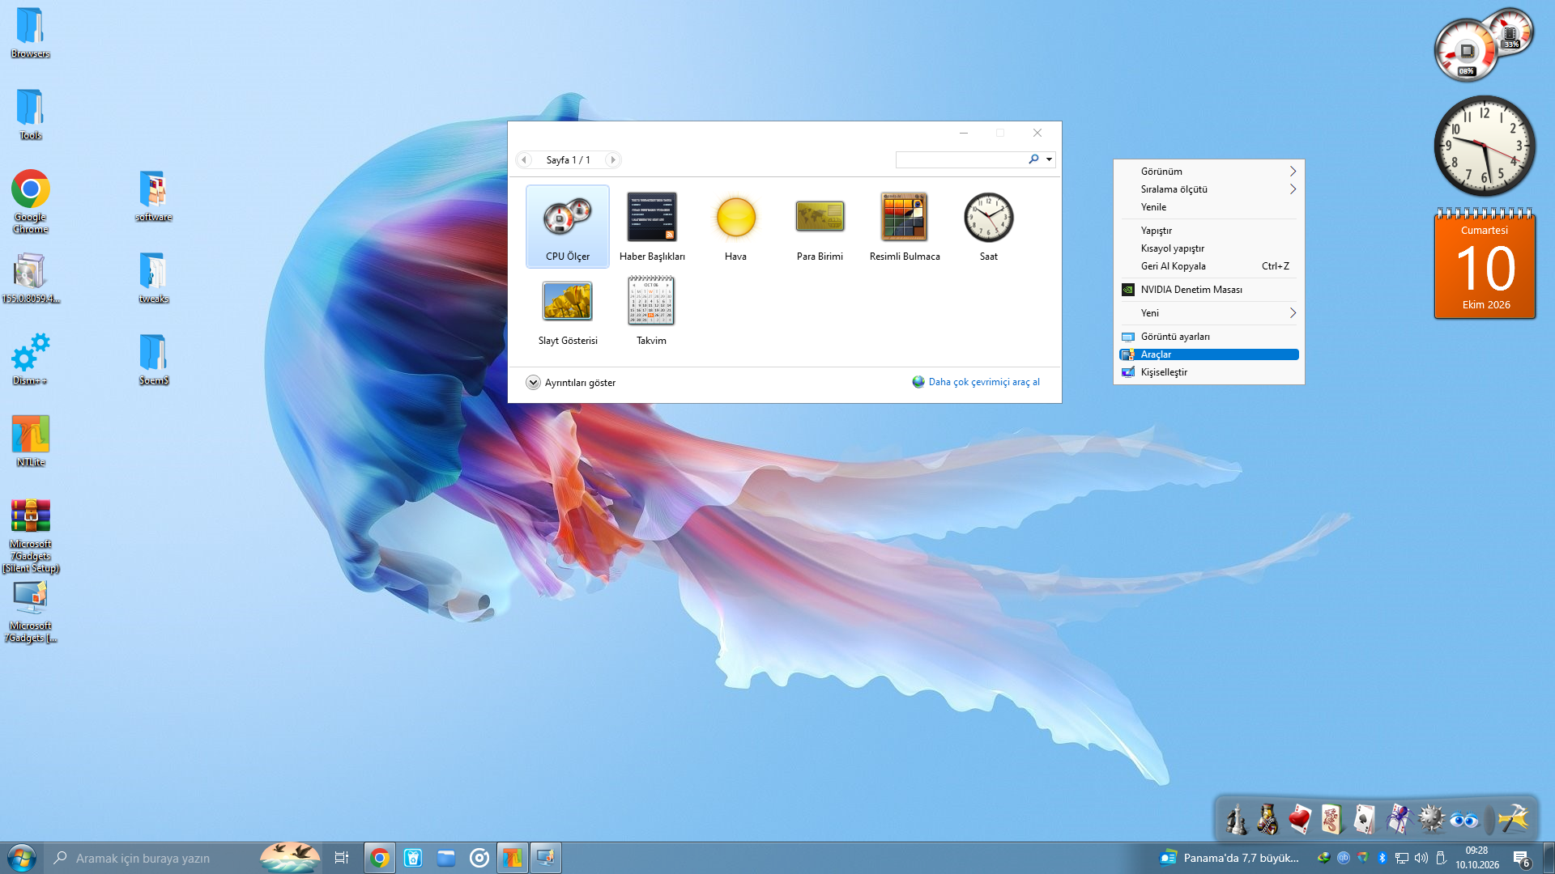Click the hammer tools icon in dock
Viewport: 1555px width, 874px height.
[x=1512, y=819]
